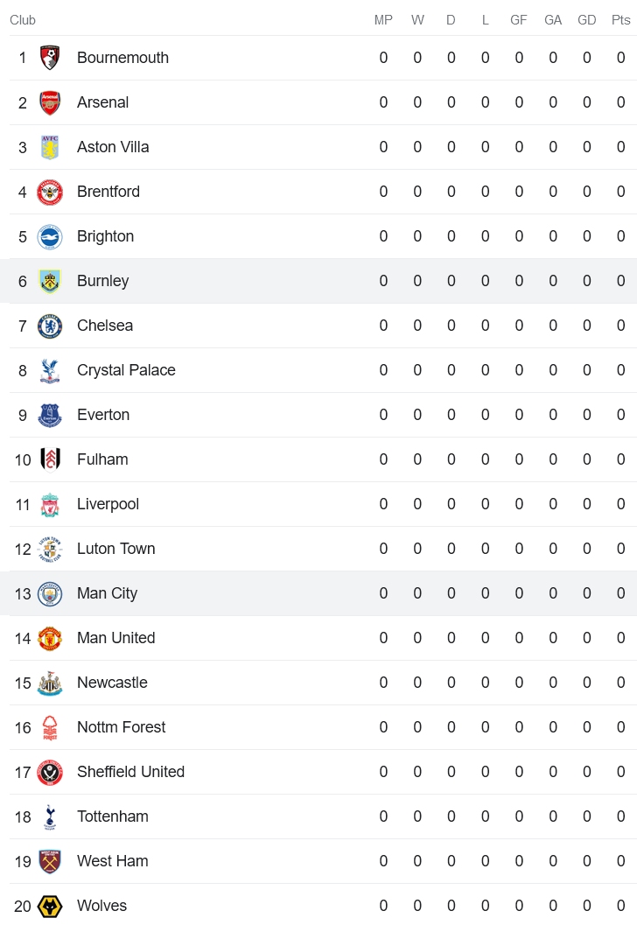Screen dimensions: 637x932
Task: Click the Arsenal club crest
Action: point(50,102)
